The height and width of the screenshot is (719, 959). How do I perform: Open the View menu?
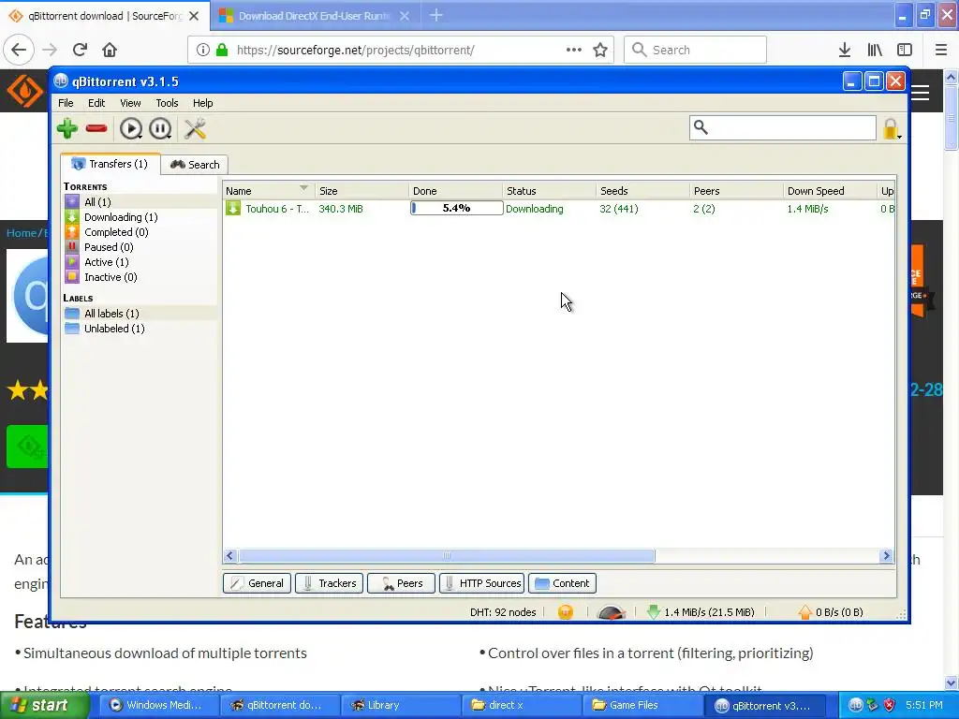point(130,103)
